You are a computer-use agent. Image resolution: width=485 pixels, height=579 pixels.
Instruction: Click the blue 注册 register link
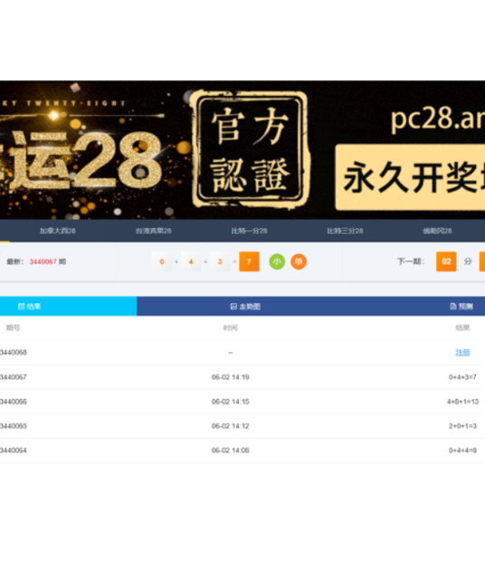coord(462,352)
